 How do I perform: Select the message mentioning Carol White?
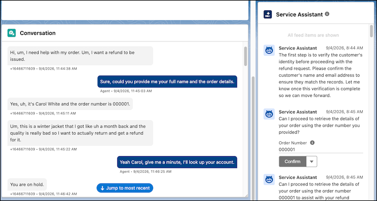click(x=70, y=104)
